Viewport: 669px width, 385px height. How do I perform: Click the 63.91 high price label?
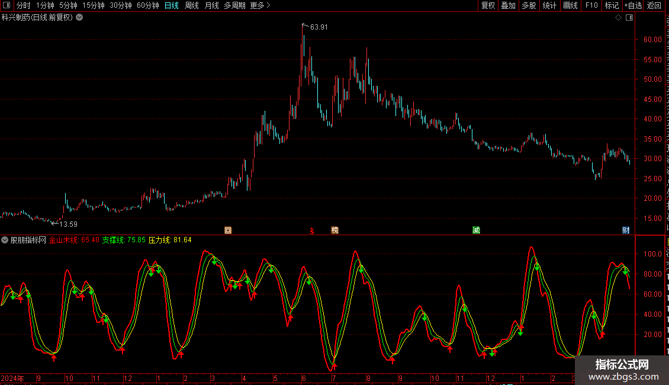319,27
